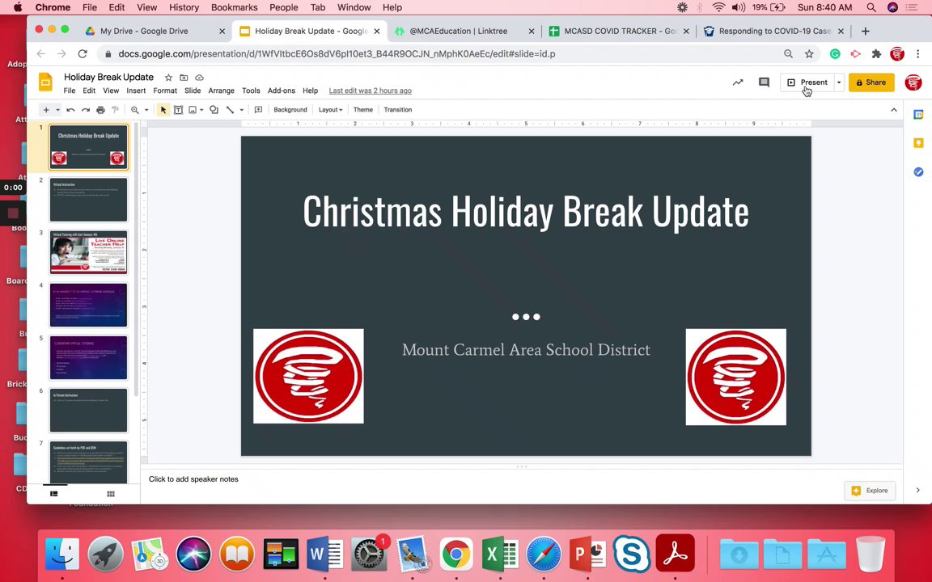Open Chrome extensions puzzle icon
Image resolution: width=932 pixels, height=582 pixels.
pos(876,54)
